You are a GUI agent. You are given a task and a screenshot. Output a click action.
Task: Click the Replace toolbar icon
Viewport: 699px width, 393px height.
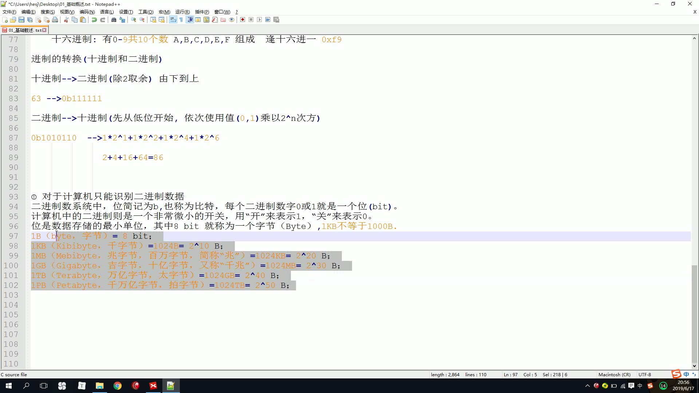pos(122,20)
